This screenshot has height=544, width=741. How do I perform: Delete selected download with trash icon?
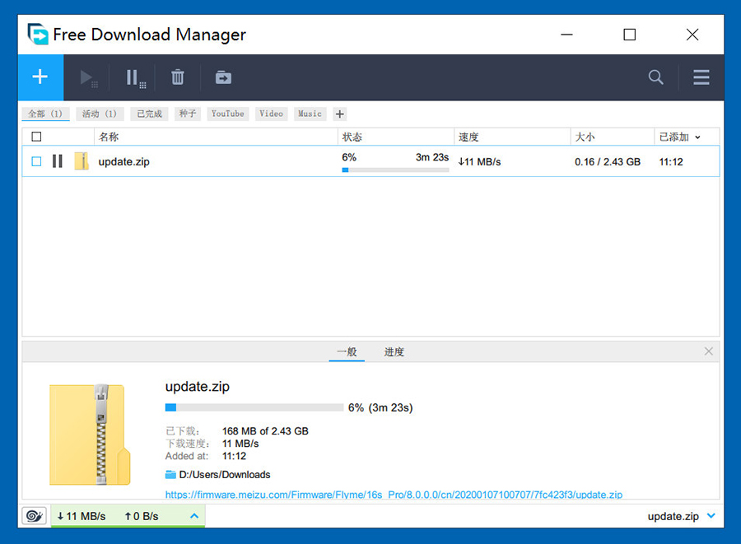click(178, 77)
